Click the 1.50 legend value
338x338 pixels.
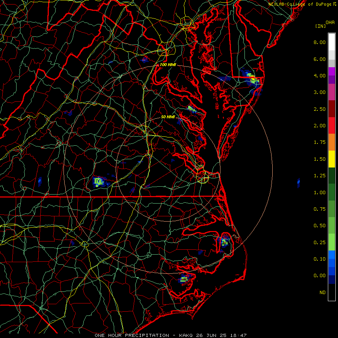pyautogui.click(x=320, y=159)
